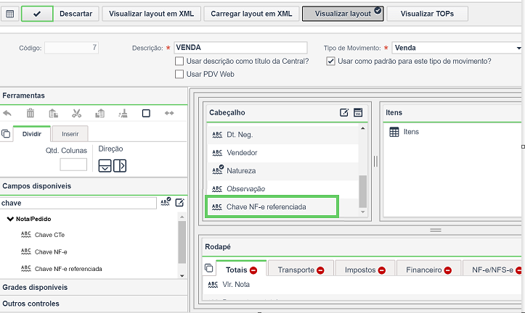Click the horizontal resize arrows icon
This screenshot has height=313, width=525.
click(x=169, y=113)
